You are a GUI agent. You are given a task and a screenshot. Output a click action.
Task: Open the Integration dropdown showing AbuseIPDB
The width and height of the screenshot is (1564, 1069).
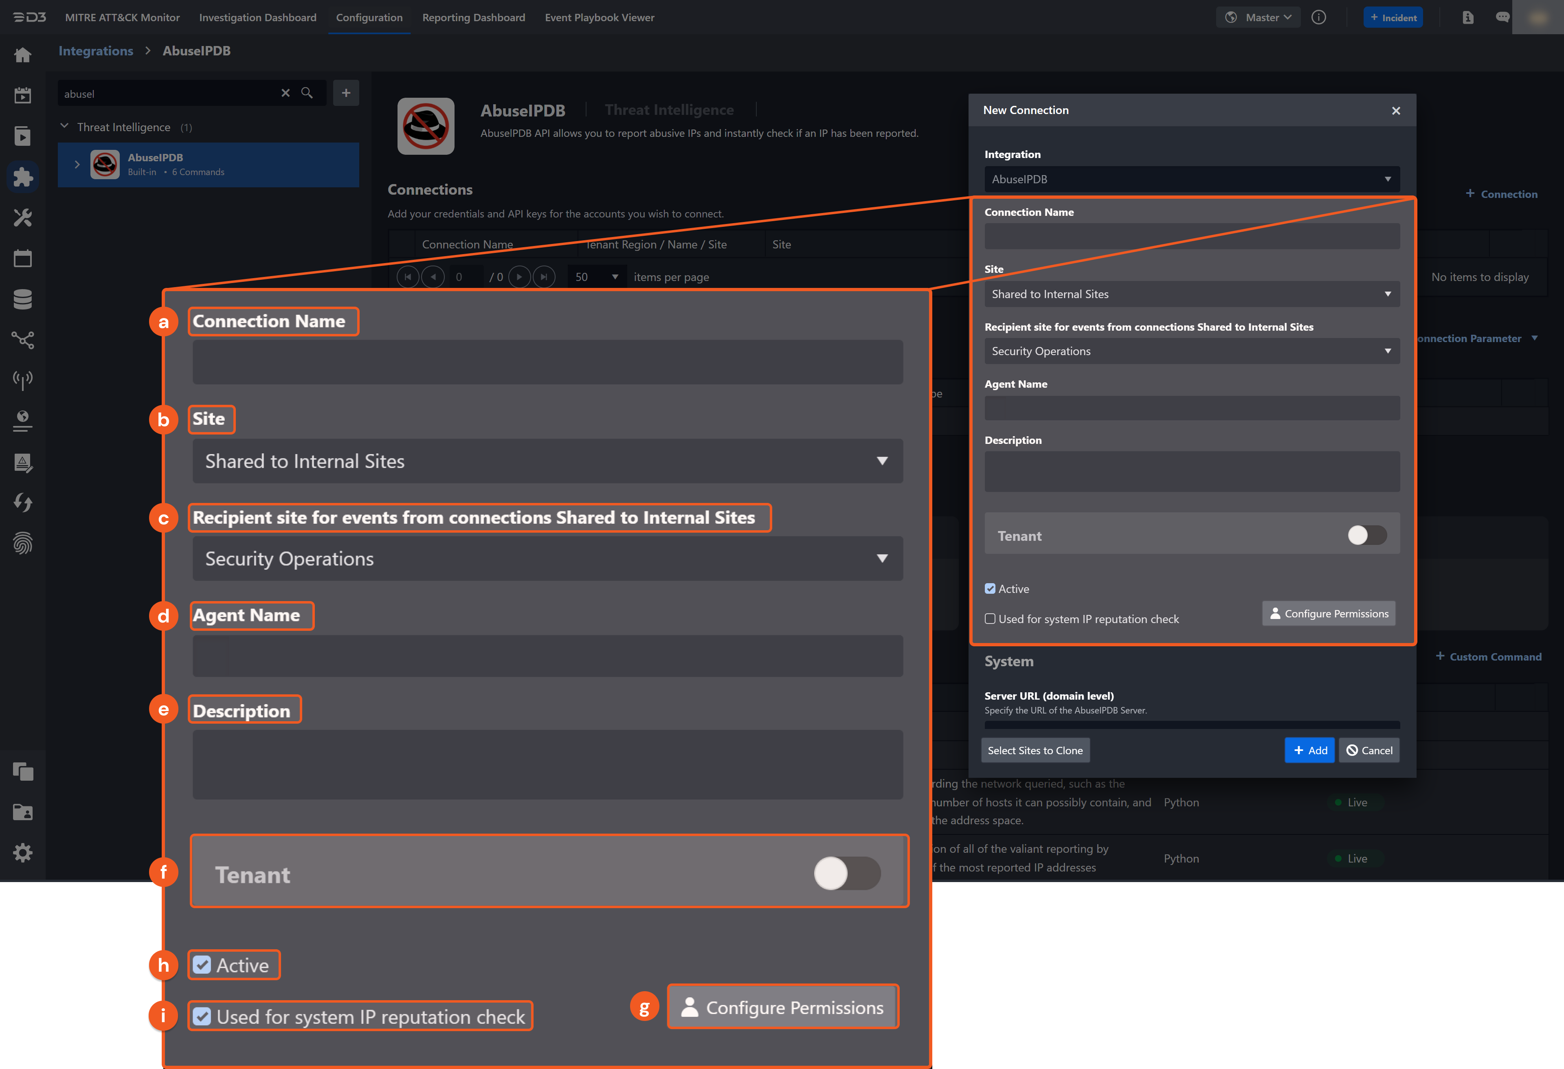1191,179
